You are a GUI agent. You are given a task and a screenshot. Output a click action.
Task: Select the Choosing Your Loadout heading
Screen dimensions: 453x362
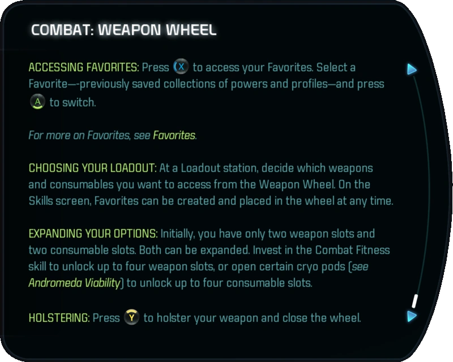92,169
